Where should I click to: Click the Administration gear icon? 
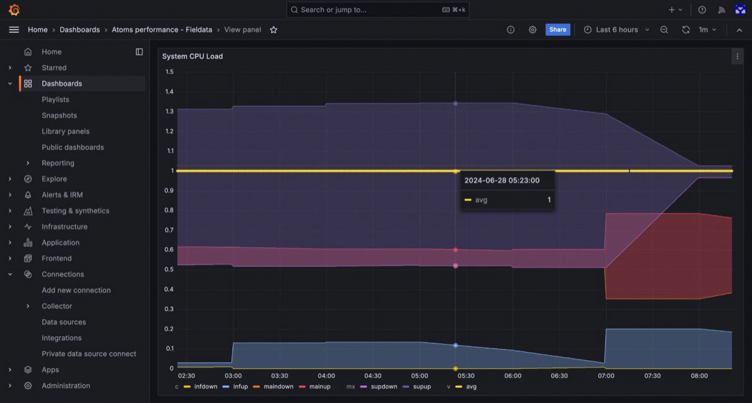(x=28, y=386)
